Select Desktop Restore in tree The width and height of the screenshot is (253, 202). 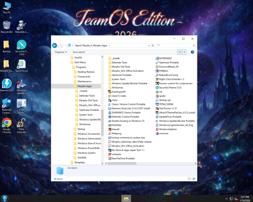coord(84,72)
